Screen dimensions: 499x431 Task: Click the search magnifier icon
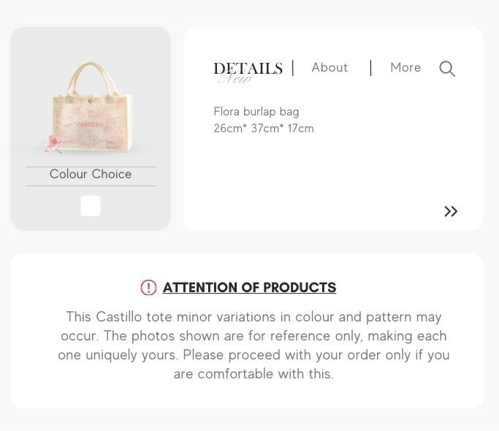coord(447,69)
